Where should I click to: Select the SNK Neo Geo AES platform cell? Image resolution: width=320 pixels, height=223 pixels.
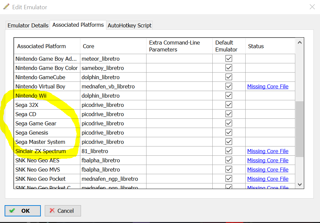tap(47, 160)
